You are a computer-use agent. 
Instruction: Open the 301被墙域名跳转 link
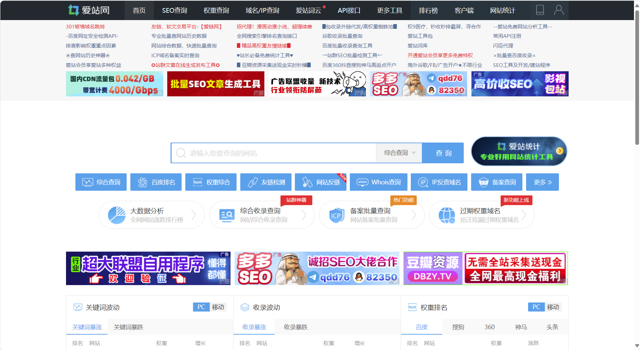tap(85, 26)
